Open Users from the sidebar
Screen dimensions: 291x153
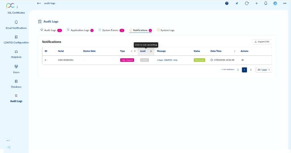pos(16,69)
